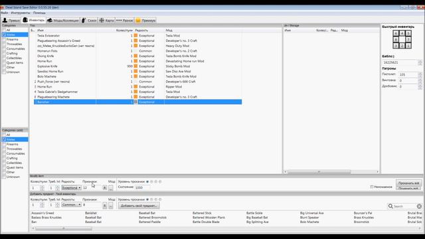Select the Diving Knife inventory row
Image resolution: width=425 pixels, height=239 pixels.
(137, 56)
